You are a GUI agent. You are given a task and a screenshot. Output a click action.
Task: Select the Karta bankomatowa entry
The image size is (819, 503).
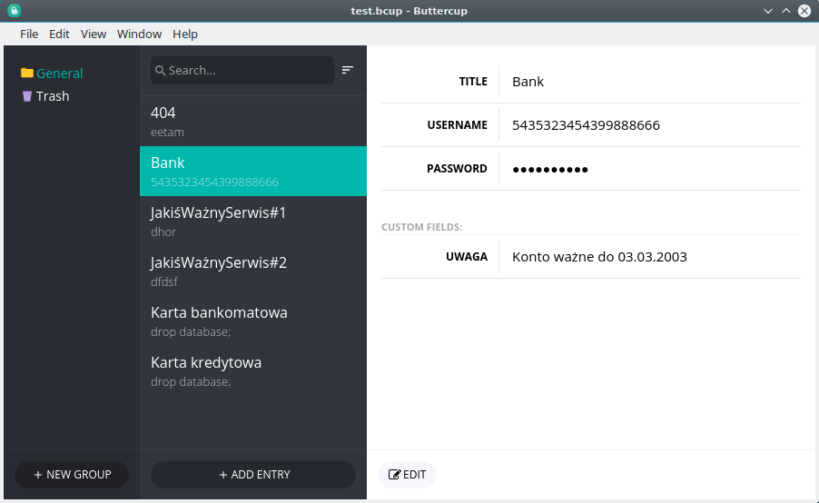(253, 321)
